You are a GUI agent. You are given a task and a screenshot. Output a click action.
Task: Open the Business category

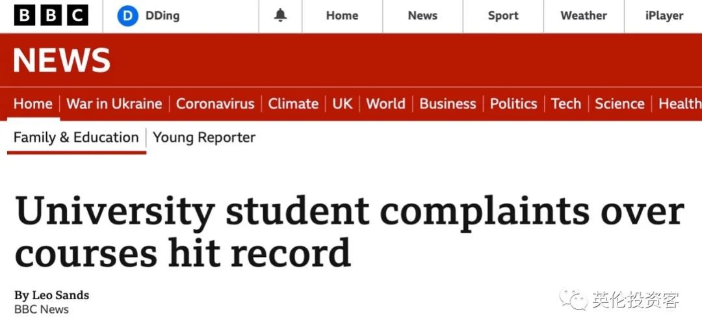pos(448,104)
